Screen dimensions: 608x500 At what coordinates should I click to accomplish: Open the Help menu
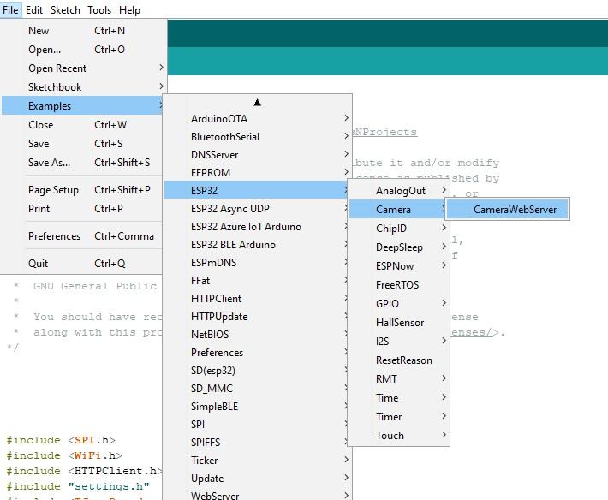tap(129, 9)
